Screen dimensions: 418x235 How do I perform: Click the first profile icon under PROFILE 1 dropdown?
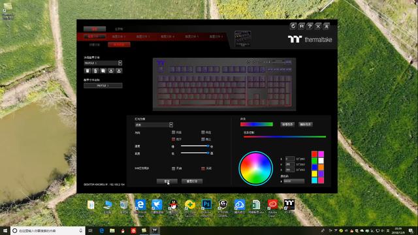pos(88,70)
